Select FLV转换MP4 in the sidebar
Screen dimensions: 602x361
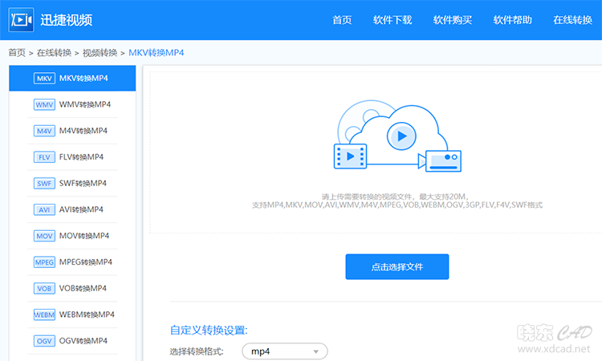coord(72,157)
